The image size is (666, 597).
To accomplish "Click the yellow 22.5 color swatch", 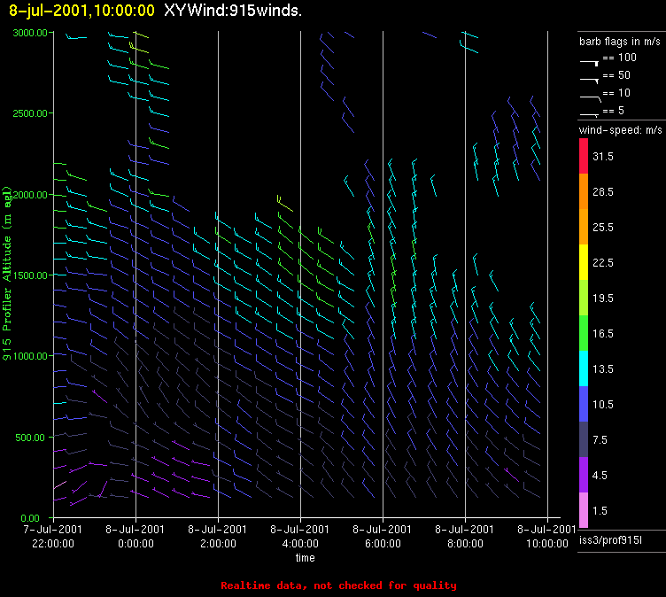I will (584, 262).
